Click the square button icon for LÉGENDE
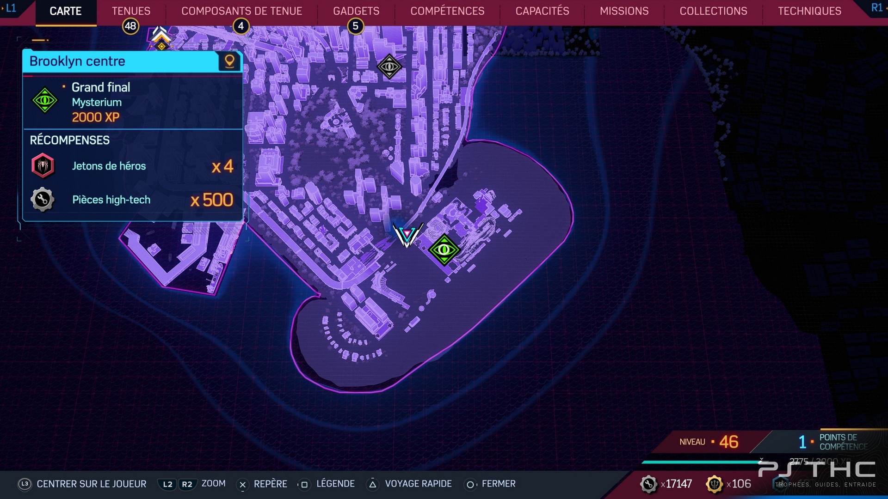The image size is (888, 499). pyautogui.click(x=304, y=484)
